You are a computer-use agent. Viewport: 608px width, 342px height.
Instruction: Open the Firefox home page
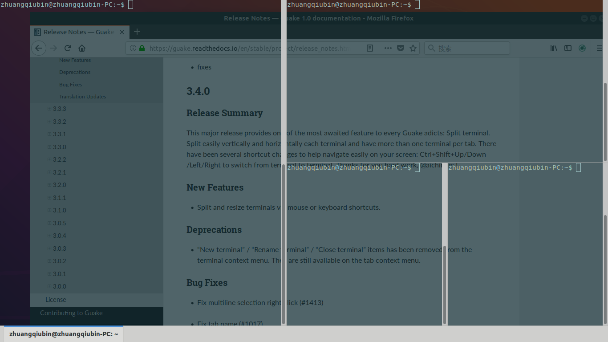pyautogui.click(x=82, y=48)
